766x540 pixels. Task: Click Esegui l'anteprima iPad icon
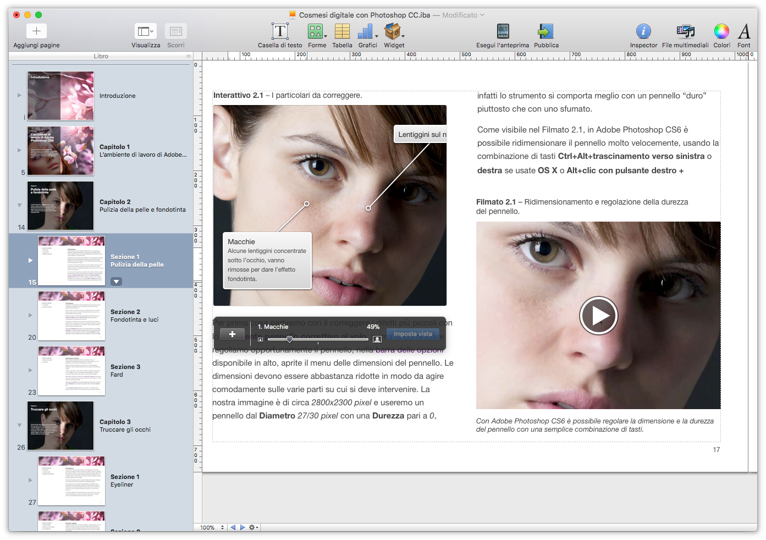[x=503, y=31]
